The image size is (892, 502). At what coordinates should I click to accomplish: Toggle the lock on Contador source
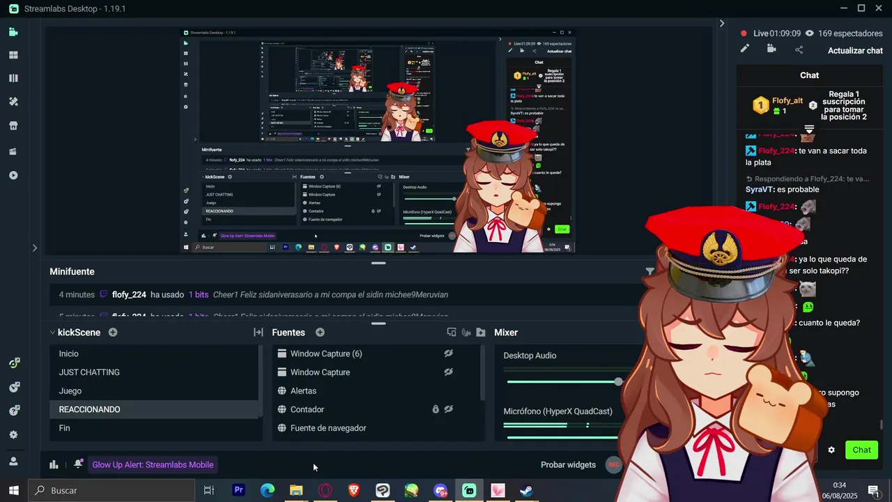pyautogui.click(x=436, y=409)
